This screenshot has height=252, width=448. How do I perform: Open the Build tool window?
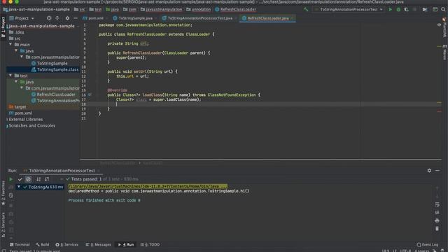coord(42,244)
